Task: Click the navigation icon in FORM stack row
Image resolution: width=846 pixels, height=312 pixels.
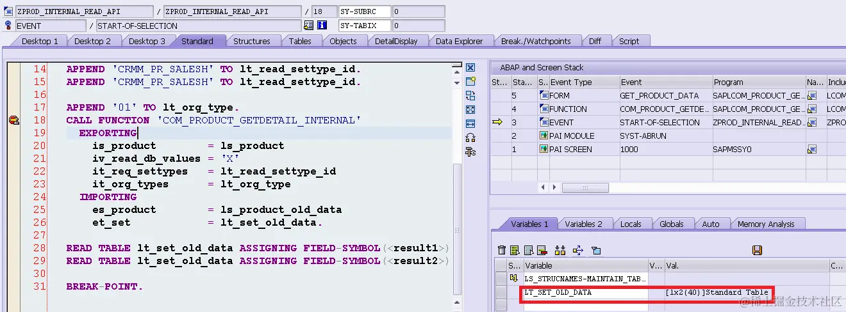Action: (812, 96)
